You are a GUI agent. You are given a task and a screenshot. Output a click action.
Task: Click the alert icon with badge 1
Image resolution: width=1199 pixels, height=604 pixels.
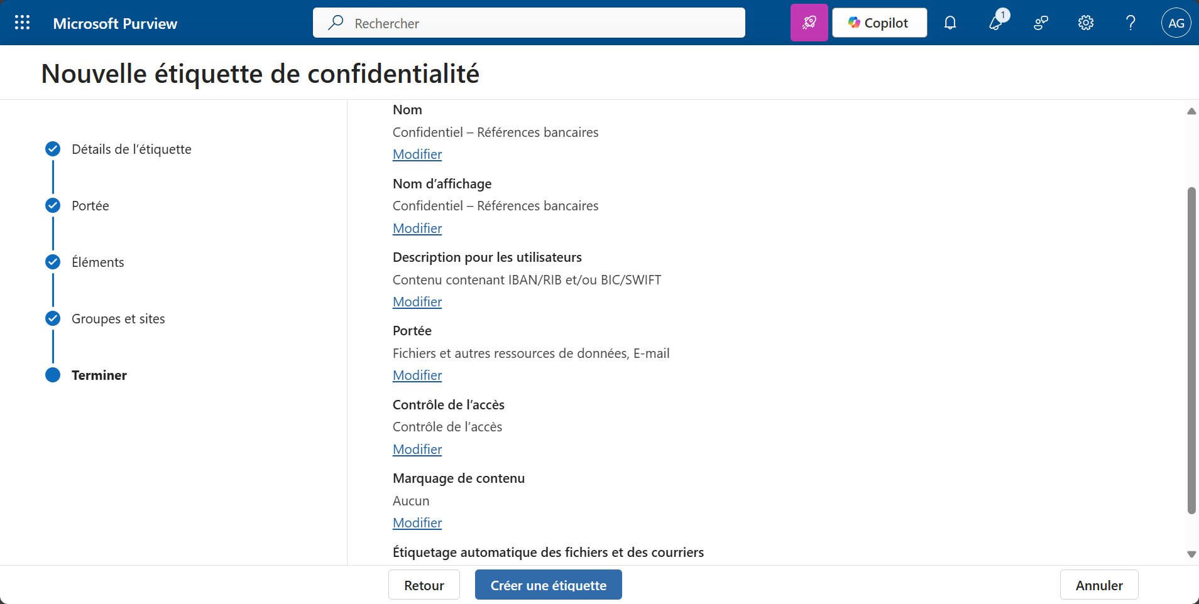coord(996,23)
